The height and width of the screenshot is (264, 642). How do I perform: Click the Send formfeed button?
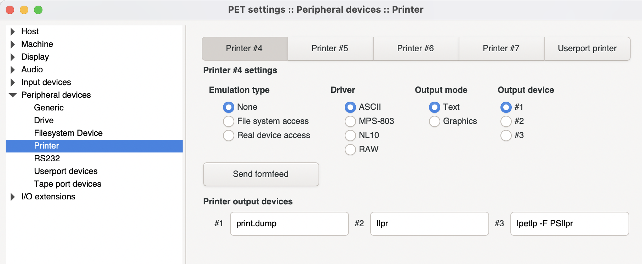click(x=261, y=174)
